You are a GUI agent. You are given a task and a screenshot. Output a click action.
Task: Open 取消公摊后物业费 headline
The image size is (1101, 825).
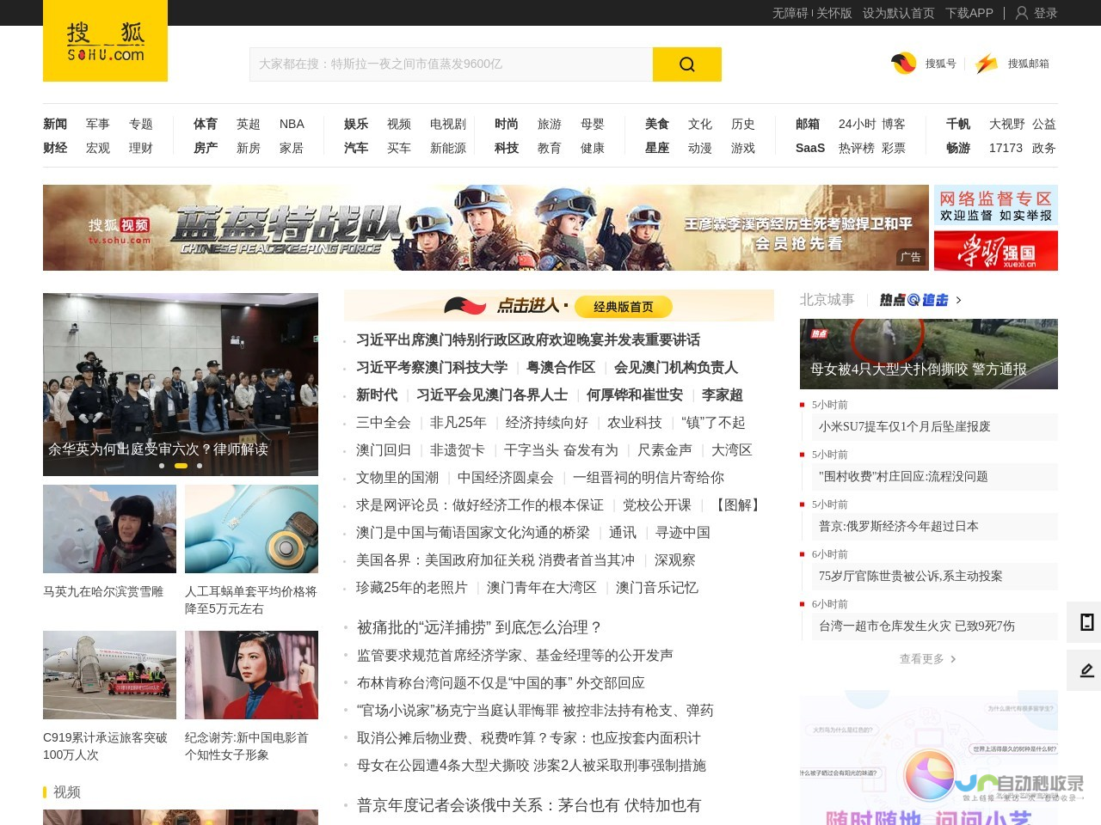529,738
